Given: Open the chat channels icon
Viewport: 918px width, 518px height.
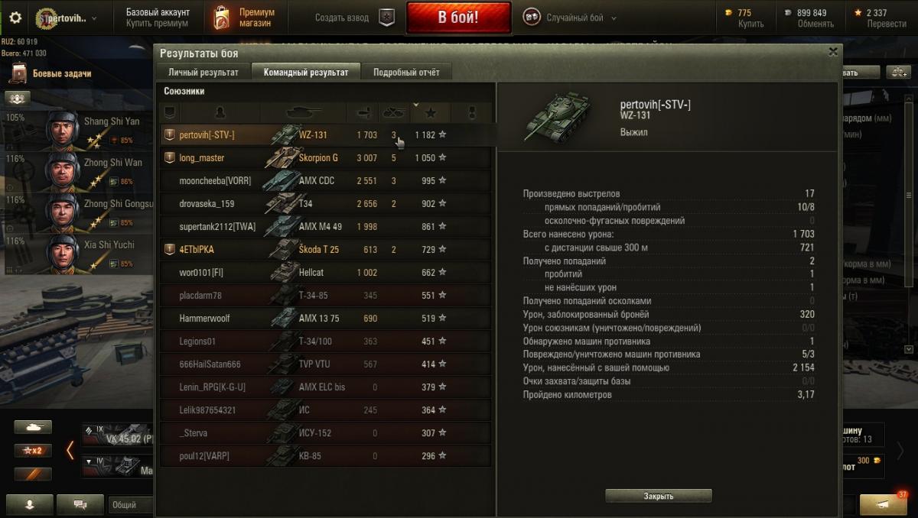Looking at the screenshot, I should point(80,504).
